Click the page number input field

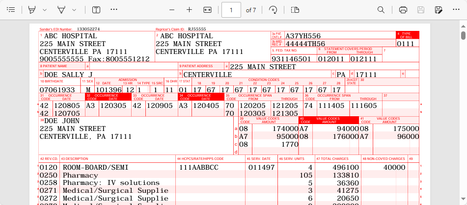tap(231, 10)
